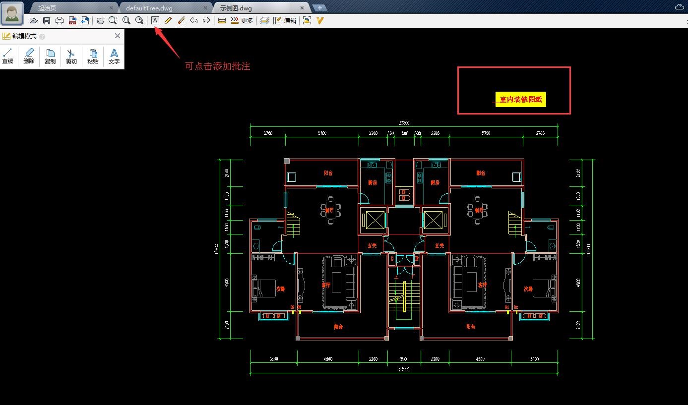Image resolution: width=688 pixels, height=405 pixels.
Task: Undo the last action
Action: tap(194, 20)
